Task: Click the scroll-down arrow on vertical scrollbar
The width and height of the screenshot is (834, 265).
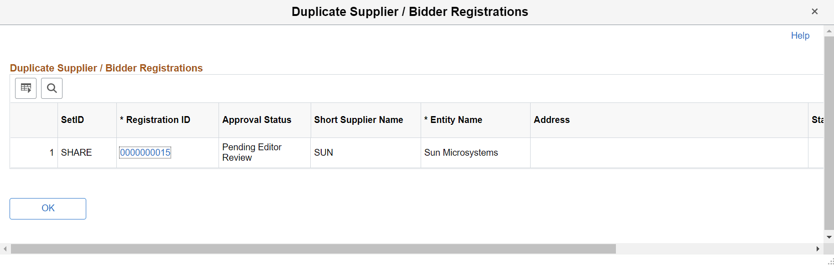Action: [x=829, y=237]
